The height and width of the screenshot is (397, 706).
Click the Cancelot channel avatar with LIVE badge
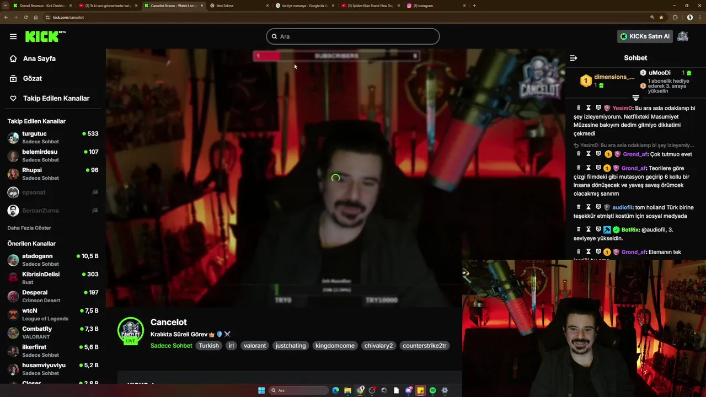(131, 331)
